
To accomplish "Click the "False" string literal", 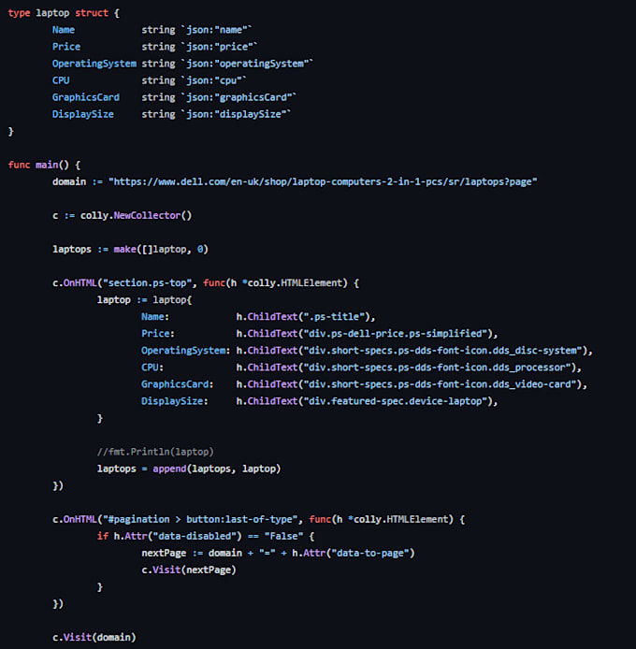I will pyautogui.click(x=283, y=537).
